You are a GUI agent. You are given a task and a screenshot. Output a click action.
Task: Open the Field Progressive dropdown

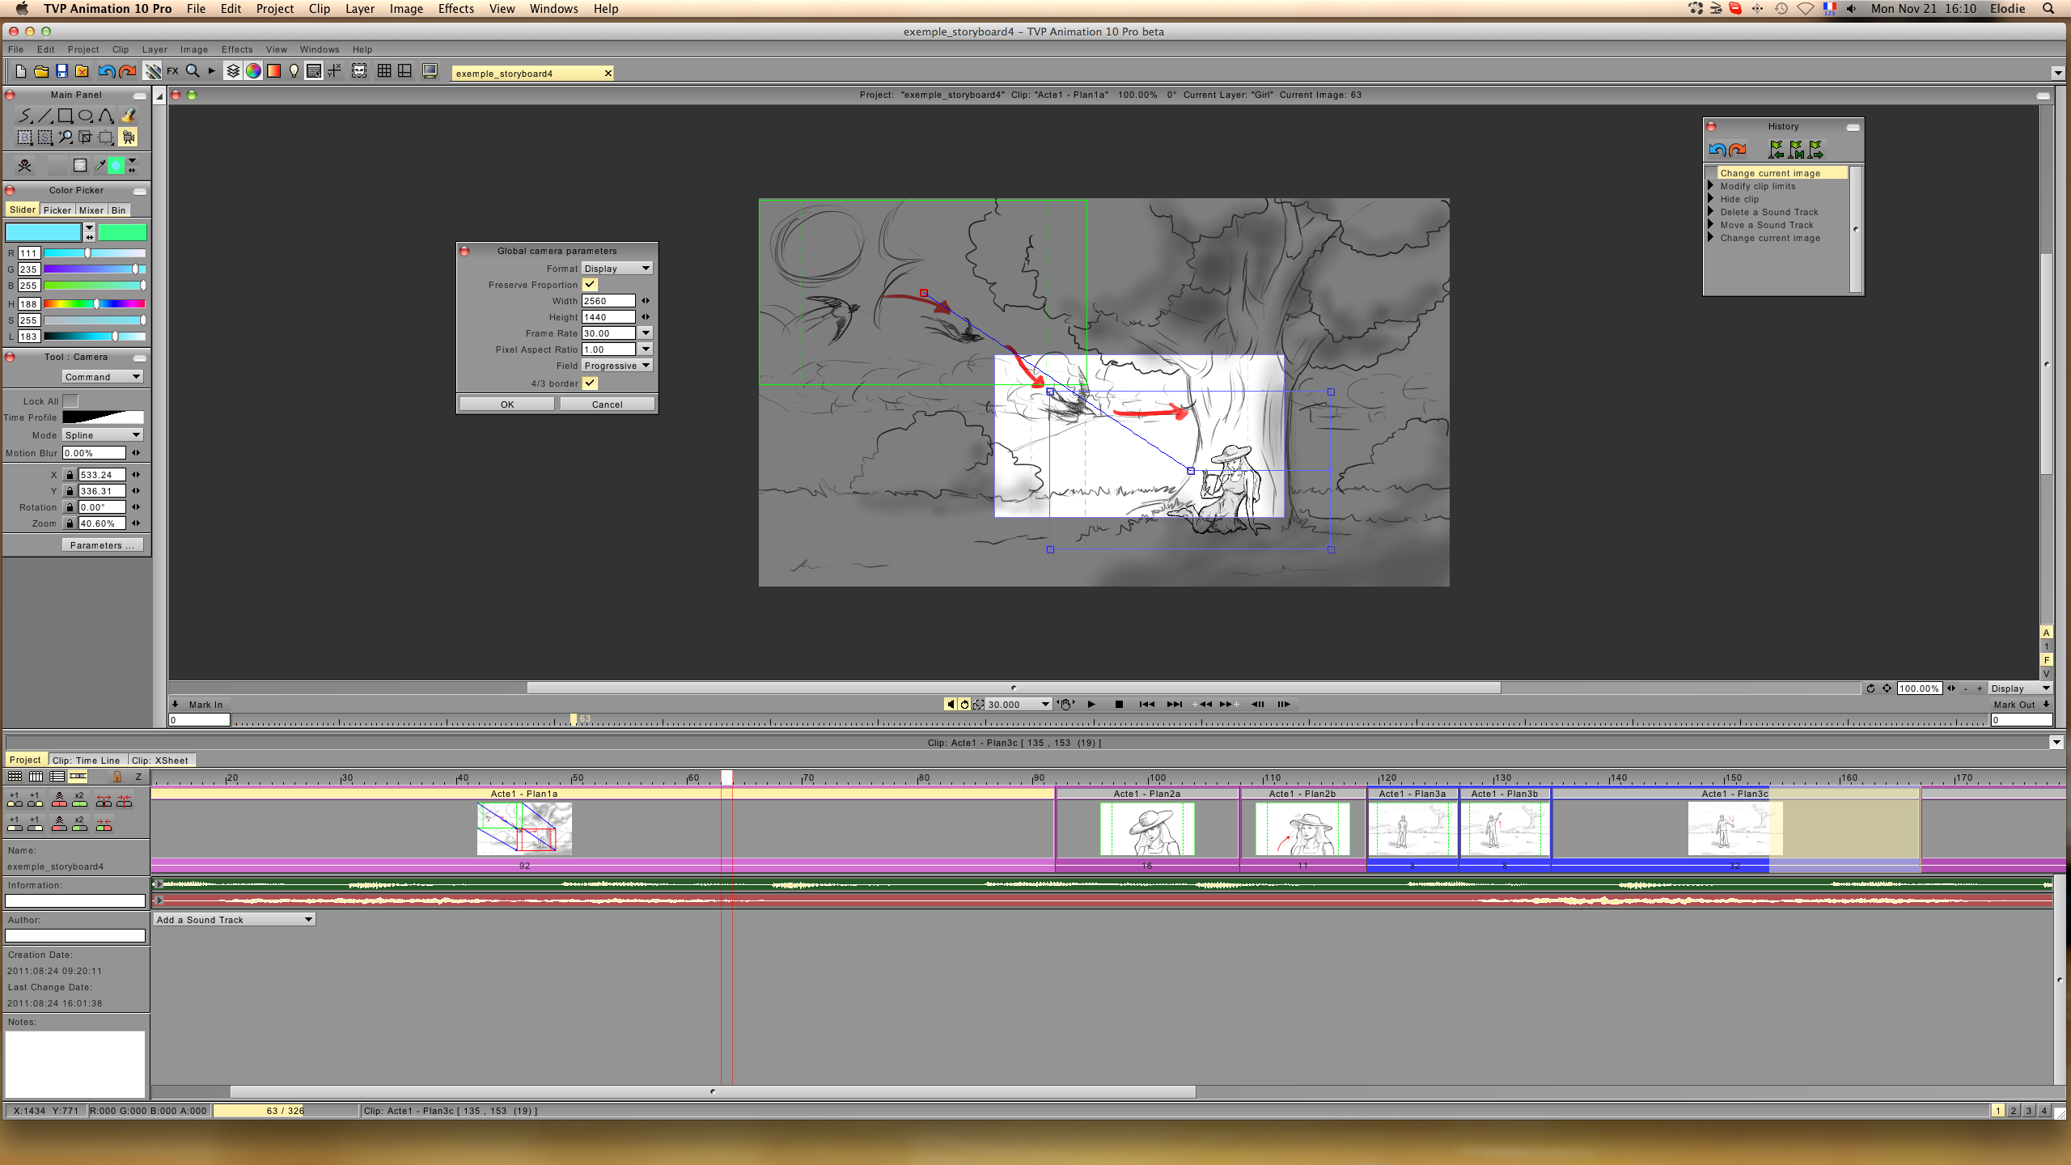[617, 366]
